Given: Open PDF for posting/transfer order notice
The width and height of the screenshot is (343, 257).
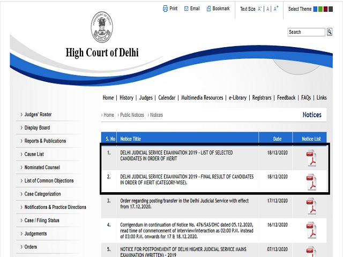Looking at the screenshot, I should coord(311,206).
